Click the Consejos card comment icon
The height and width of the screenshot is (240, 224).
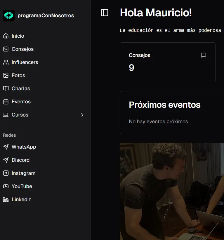[204, 55]
